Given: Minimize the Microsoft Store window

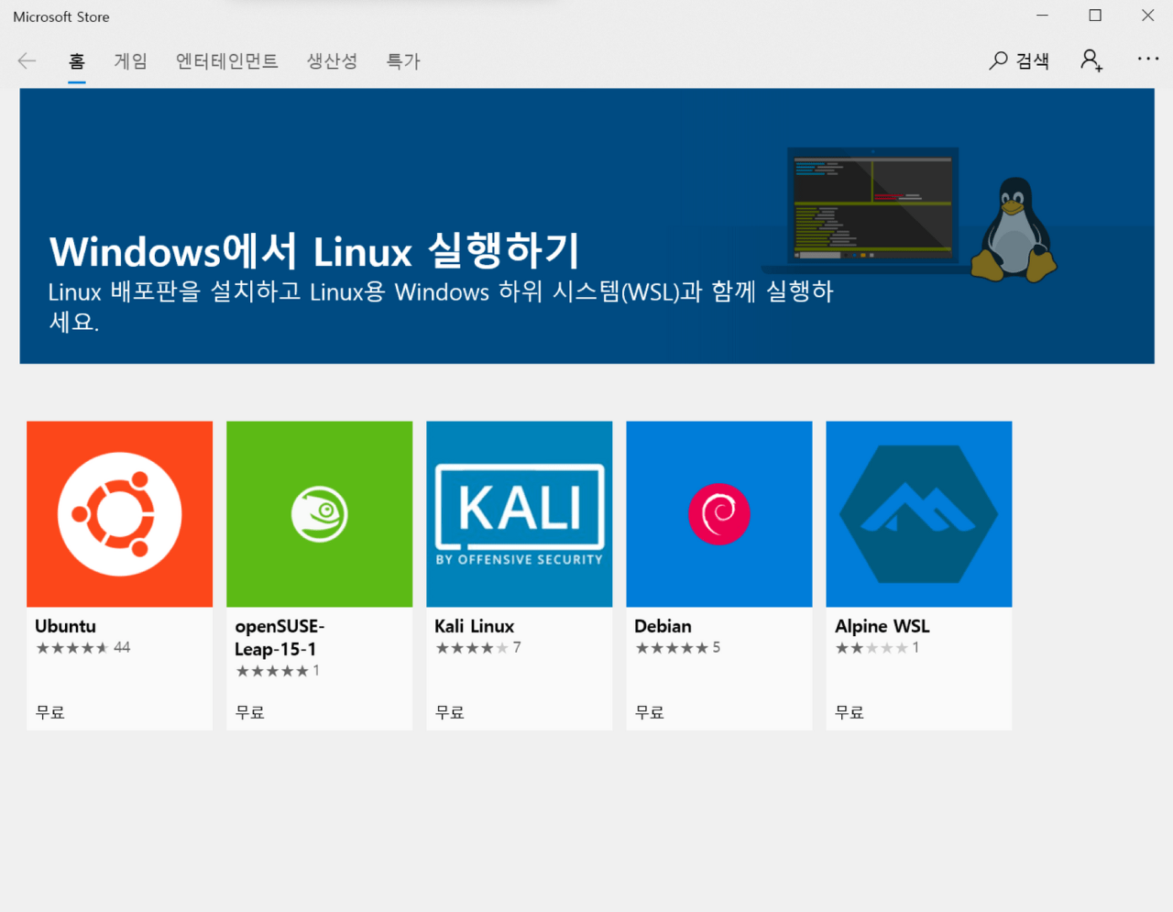Looking at the screenshot, I should click(1042, 16).
